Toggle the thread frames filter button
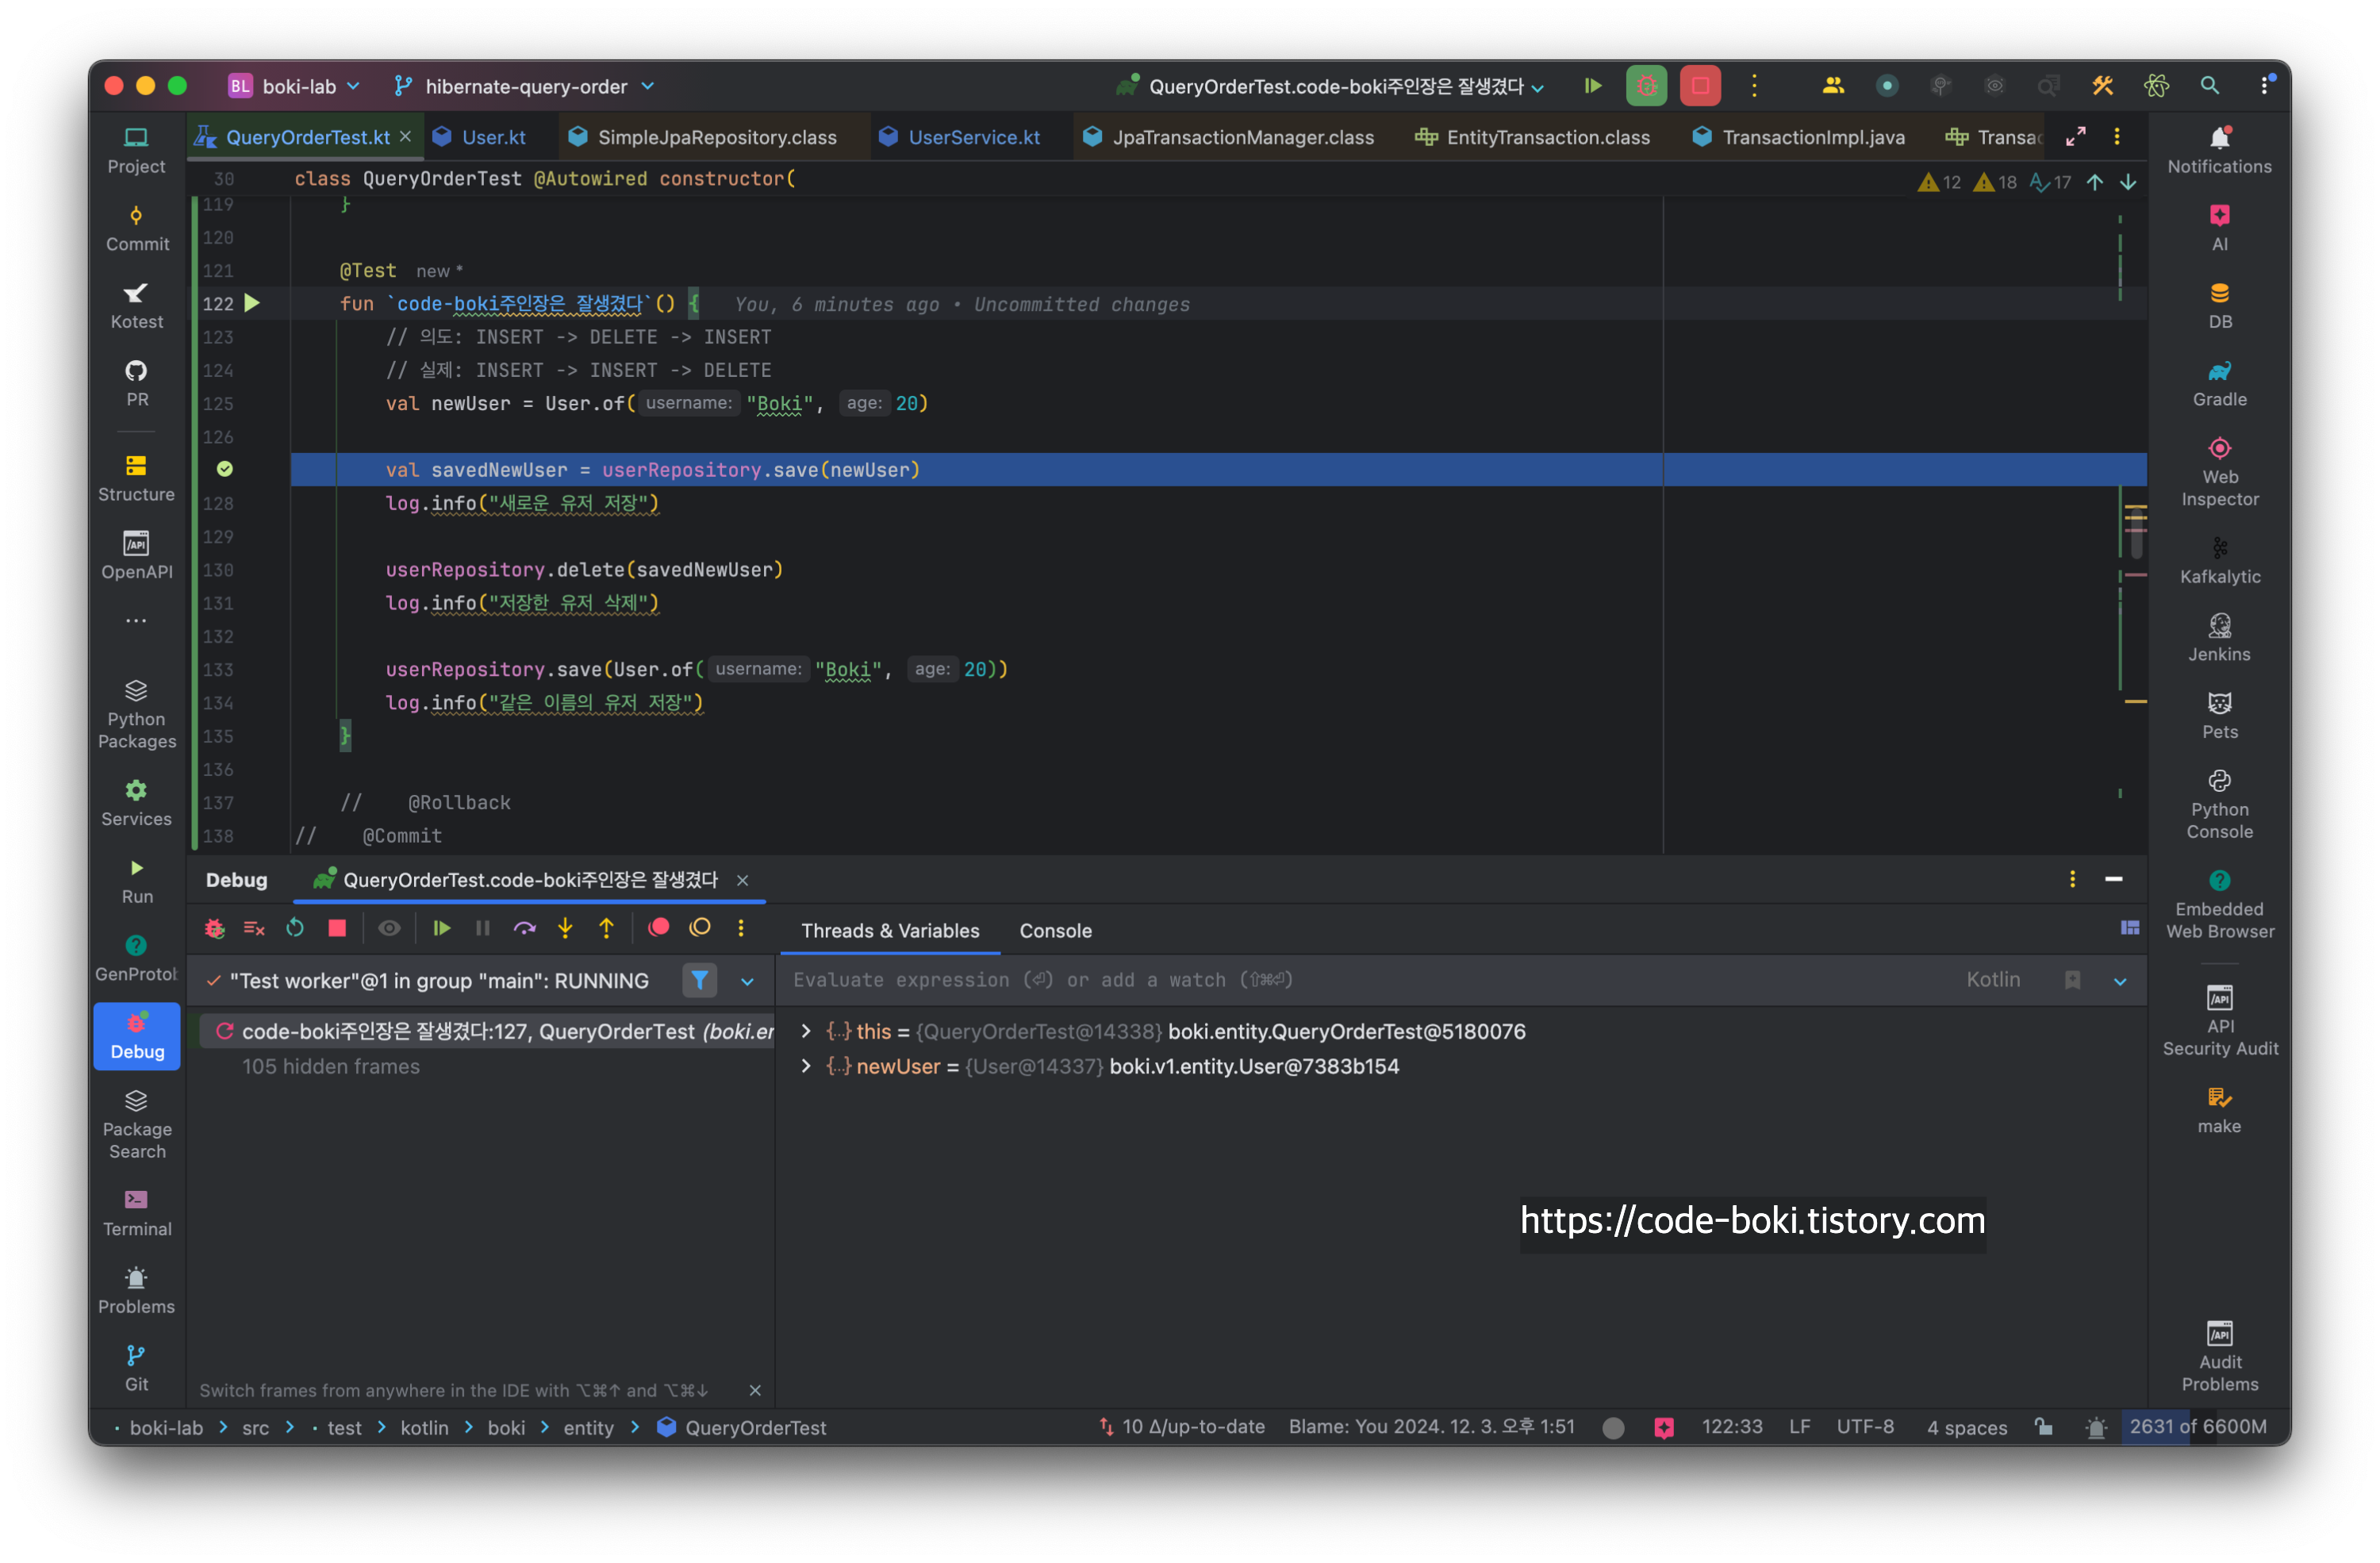The width and height of the screenshot is (2380, 1563). (x=700, y=981)
